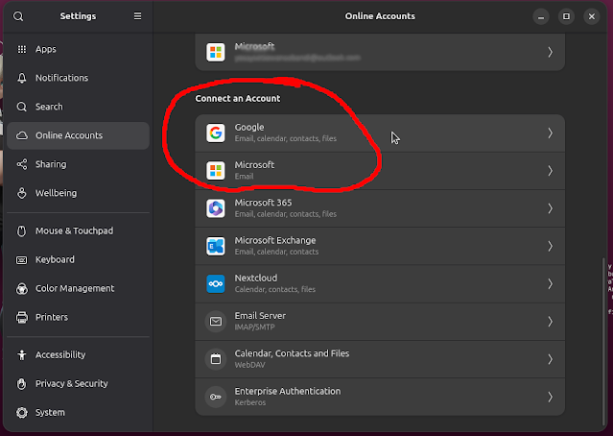Expand Microsoft Exchange option via chevron
Viewport: 613px width, 436px height.
[550, 246]
